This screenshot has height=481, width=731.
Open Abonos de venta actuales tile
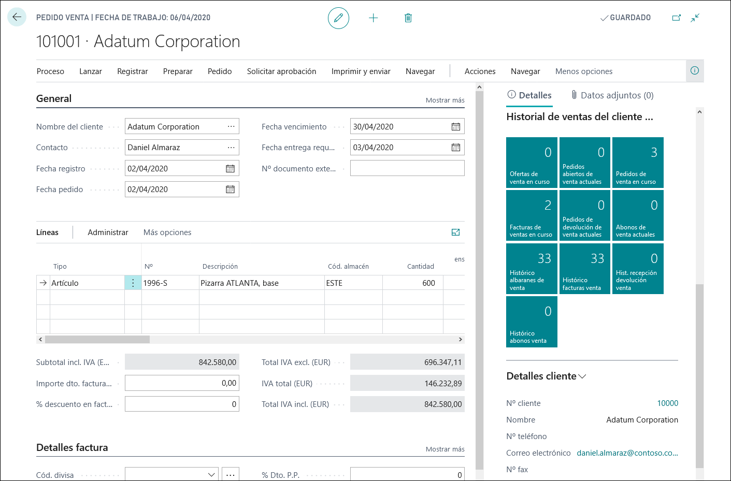(x=638, y=215)
